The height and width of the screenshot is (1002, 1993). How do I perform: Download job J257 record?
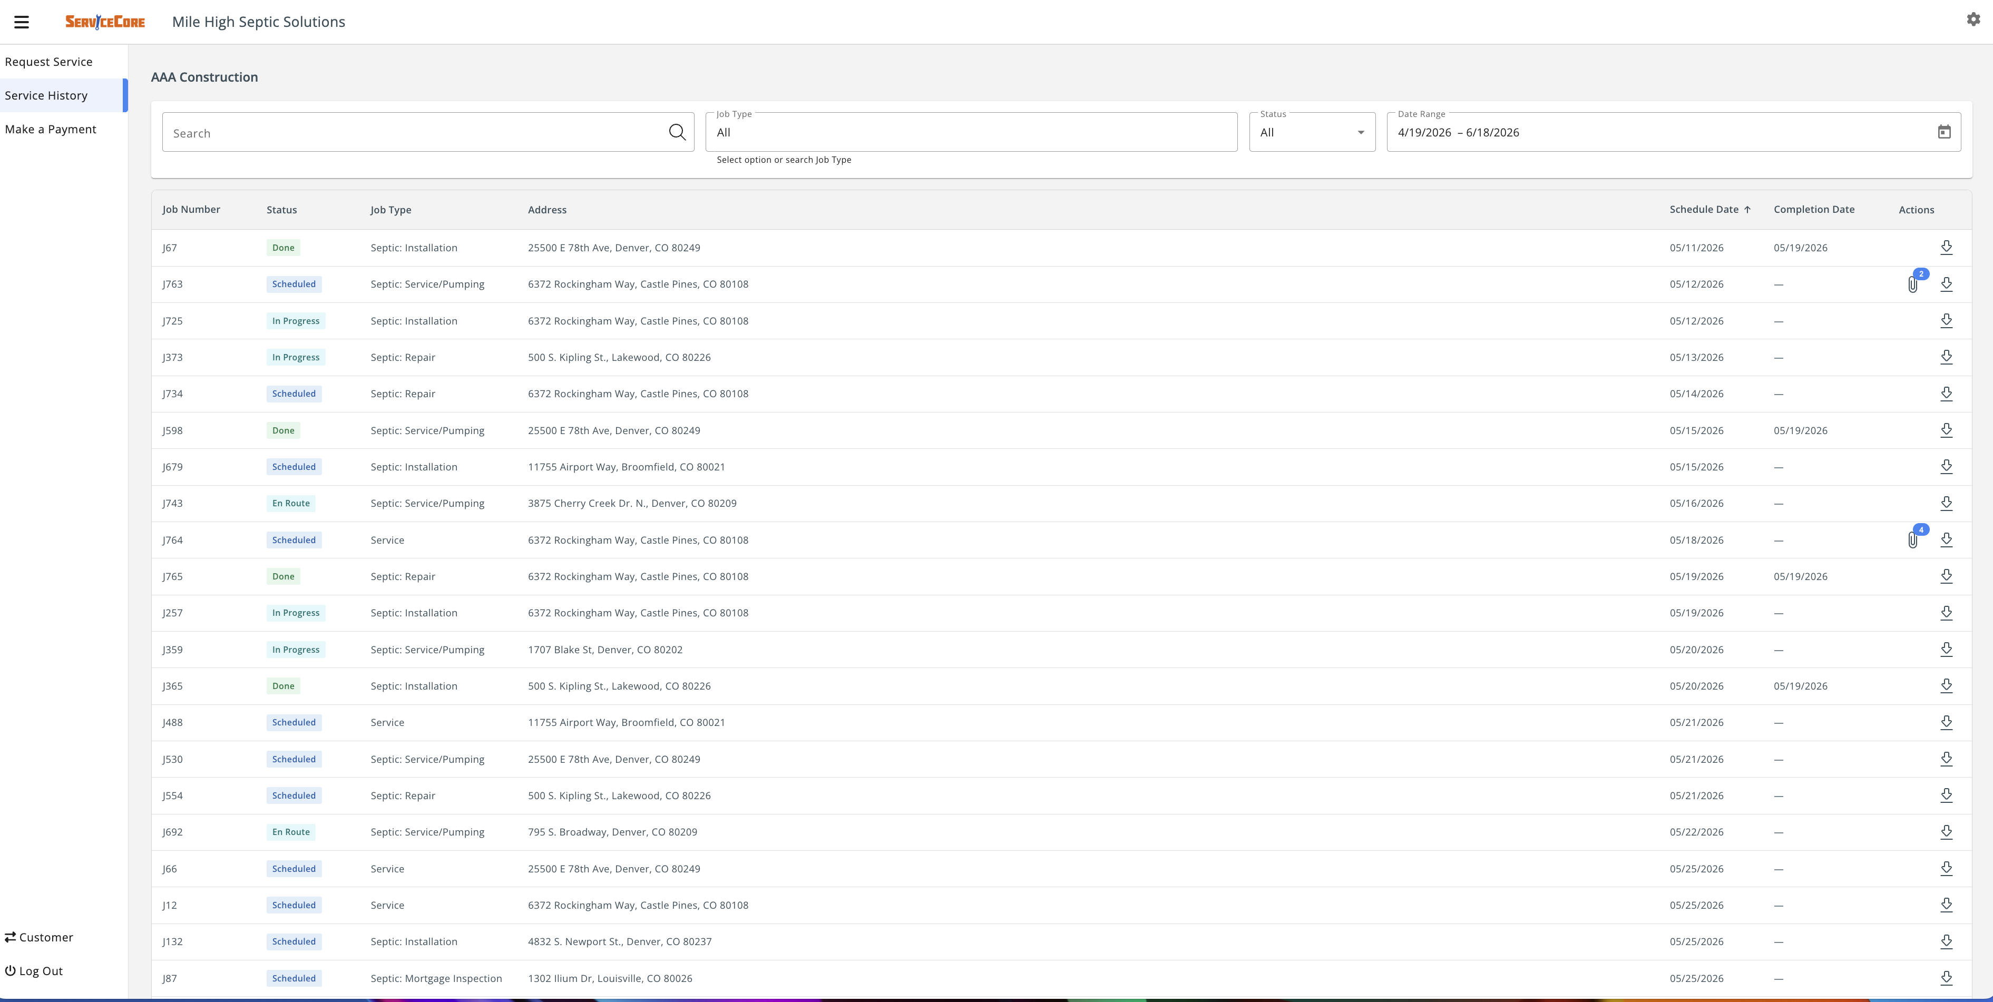1947,613
